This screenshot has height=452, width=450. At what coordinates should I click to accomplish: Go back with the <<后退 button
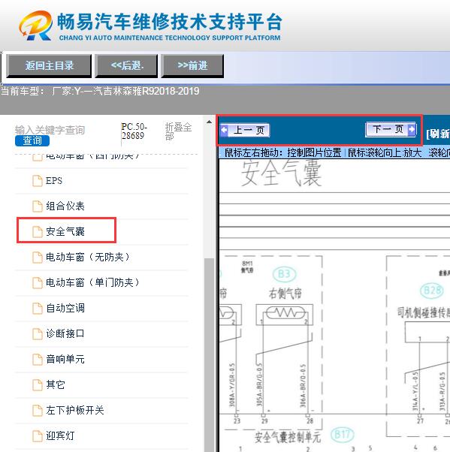126,66
